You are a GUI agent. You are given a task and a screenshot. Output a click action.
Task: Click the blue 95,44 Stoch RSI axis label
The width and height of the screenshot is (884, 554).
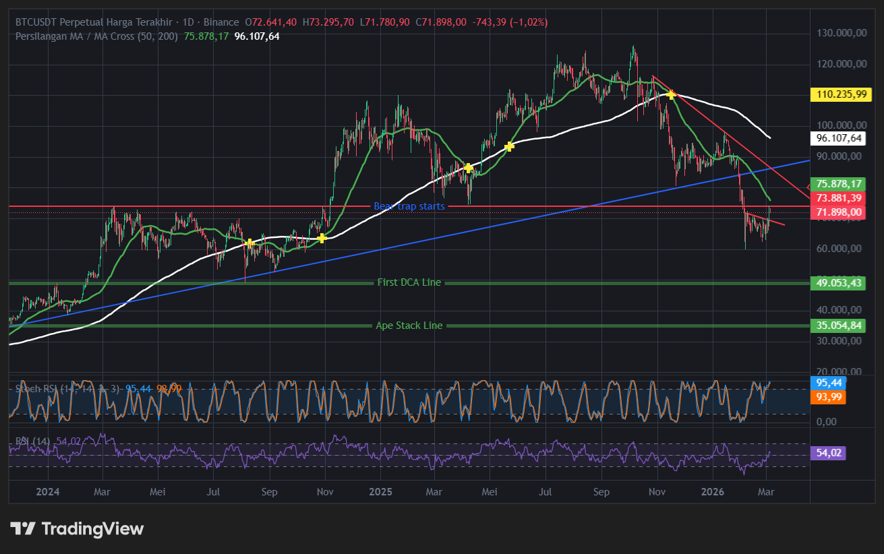click(x=829, y=383)
